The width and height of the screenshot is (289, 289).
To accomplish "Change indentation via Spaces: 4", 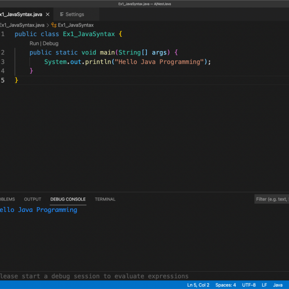I will click(x=225, y=285).
